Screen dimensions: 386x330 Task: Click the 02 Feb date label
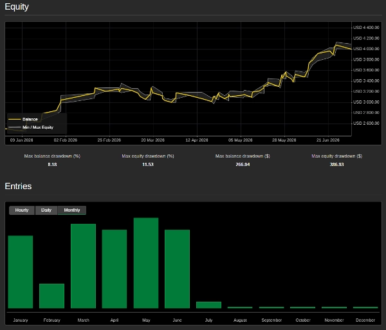click(x=66, y=140)
